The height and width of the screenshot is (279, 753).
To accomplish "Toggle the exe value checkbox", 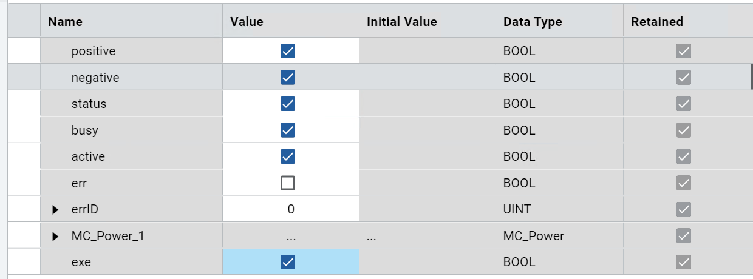I will 288,262.
